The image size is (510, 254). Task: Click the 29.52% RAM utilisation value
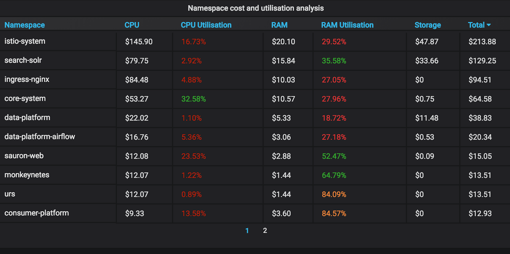pos(334,42)
